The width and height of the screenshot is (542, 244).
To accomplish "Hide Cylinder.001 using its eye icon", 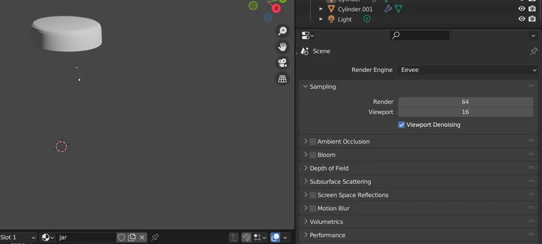I will [x=522, y=9].
